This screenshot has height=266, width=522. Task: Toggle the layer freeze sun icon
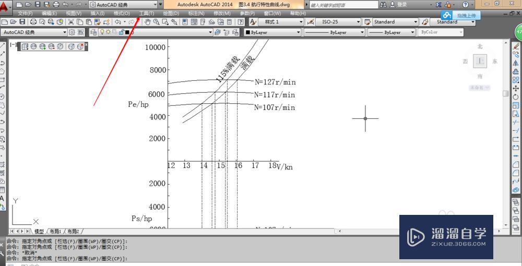click(108, 32)
